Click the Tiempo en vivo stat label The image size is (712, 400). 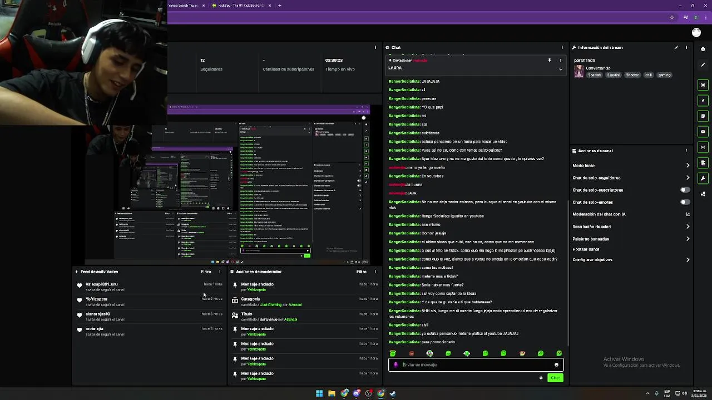coord(340,69)
